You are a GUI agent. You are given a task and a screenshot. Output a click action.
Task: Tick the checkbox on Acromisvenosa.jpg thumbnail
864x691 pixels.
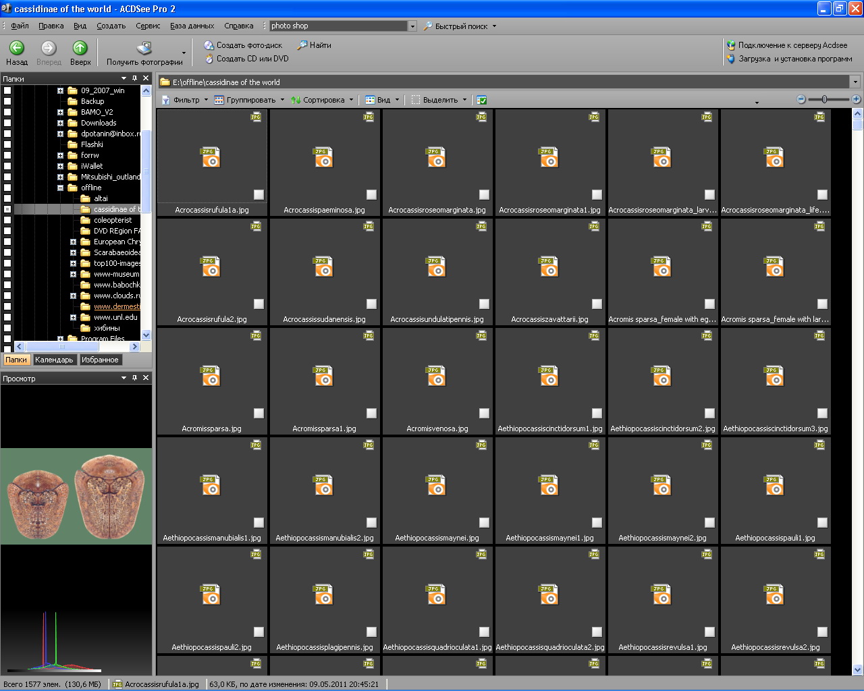click(x=484, y=413)
